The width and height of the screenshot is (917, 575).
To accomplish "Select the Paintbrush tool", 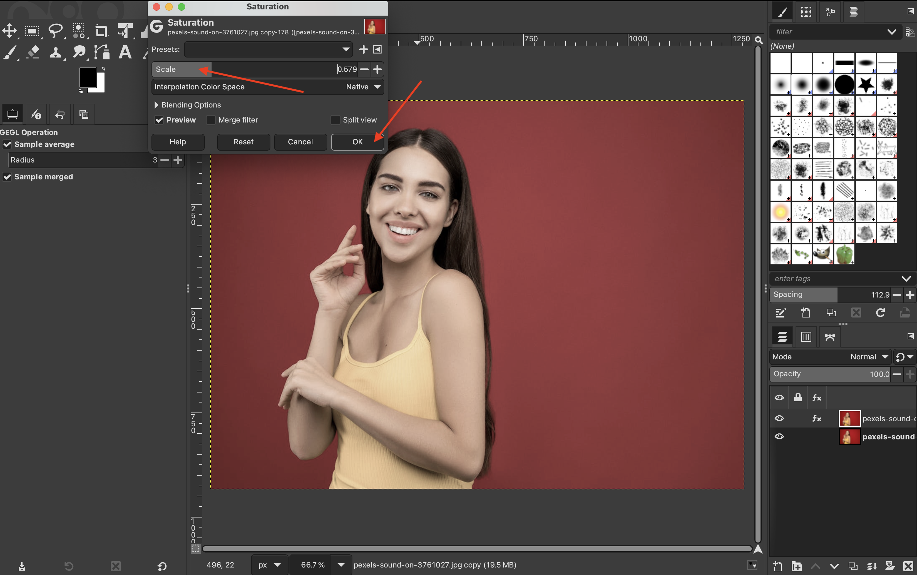I will (10, 52).
